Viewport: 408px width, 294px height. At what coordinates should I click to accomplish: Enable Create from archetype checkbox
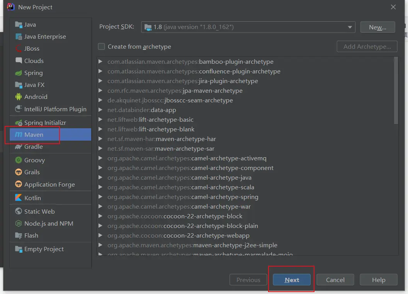pos(102,47)
